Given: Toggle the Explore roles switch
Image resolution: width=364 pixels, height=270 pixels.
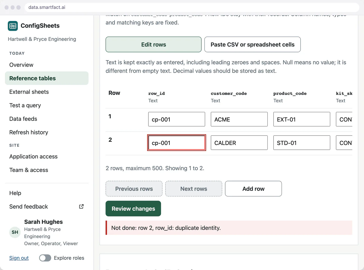Looking at the screenshot, I should pos(45,258).
